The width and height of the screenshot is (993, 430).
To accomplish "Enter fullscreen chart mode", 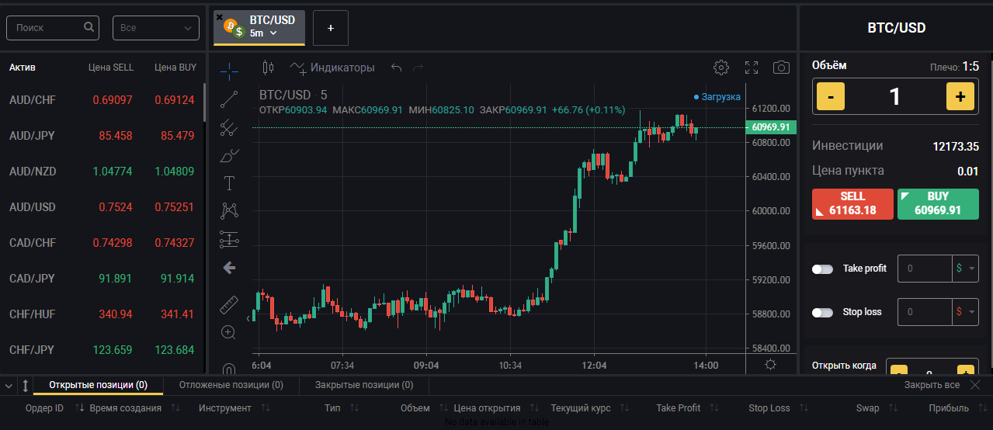I will click(752, 68).
